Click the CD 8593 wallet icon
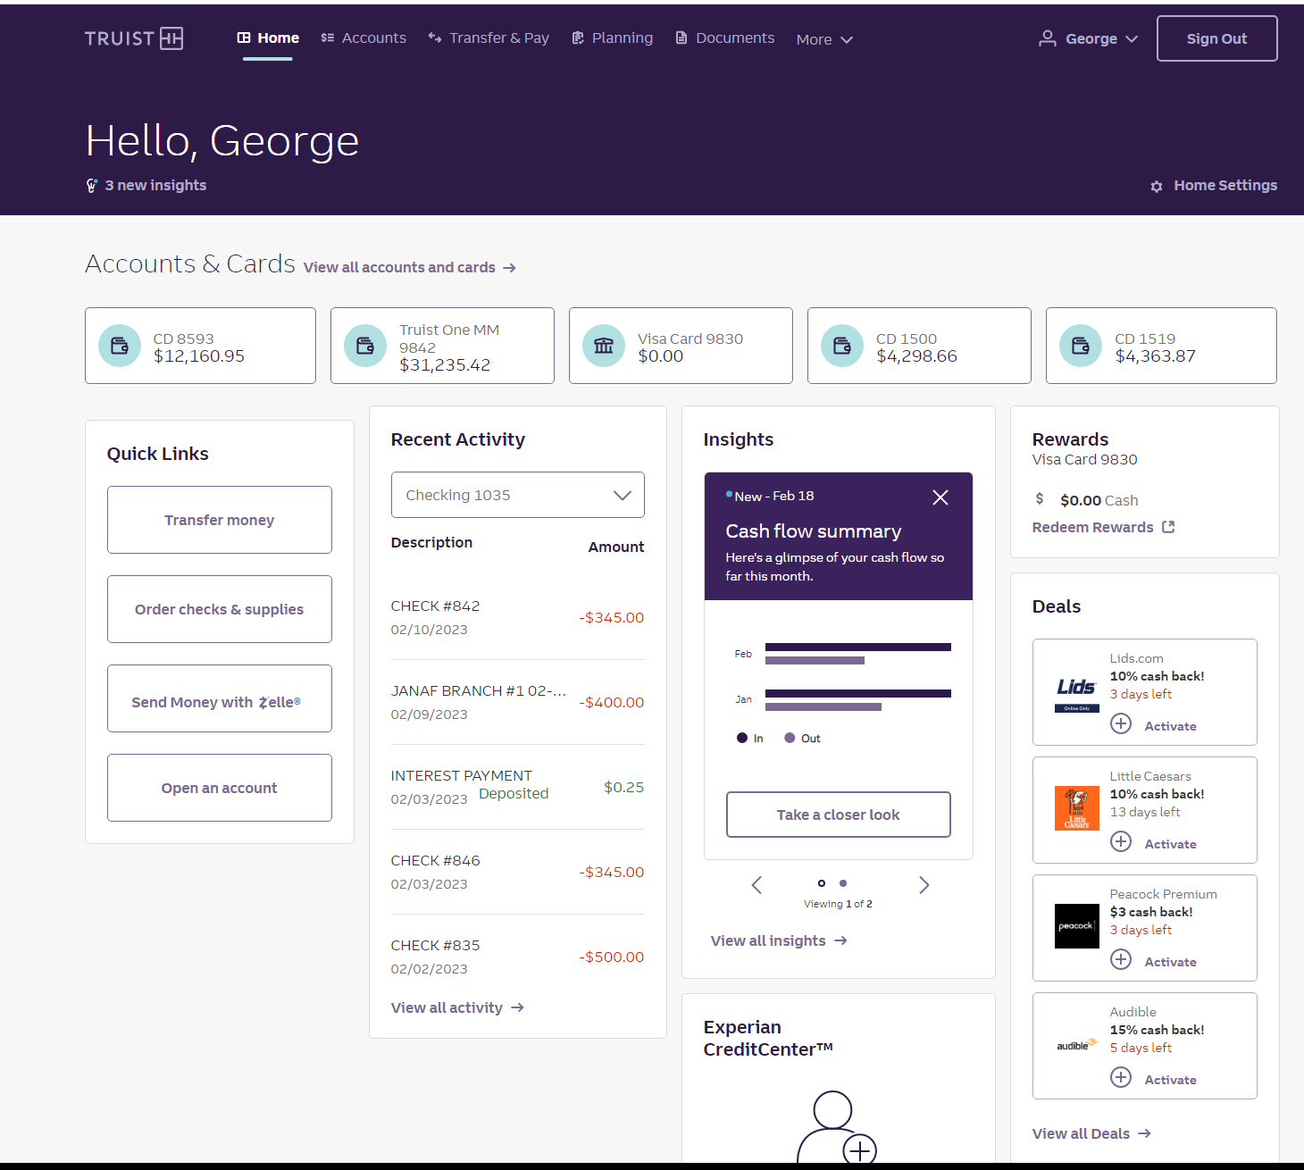The height and width of the screenshot is (1170, 1304). (x=120, y=346)
